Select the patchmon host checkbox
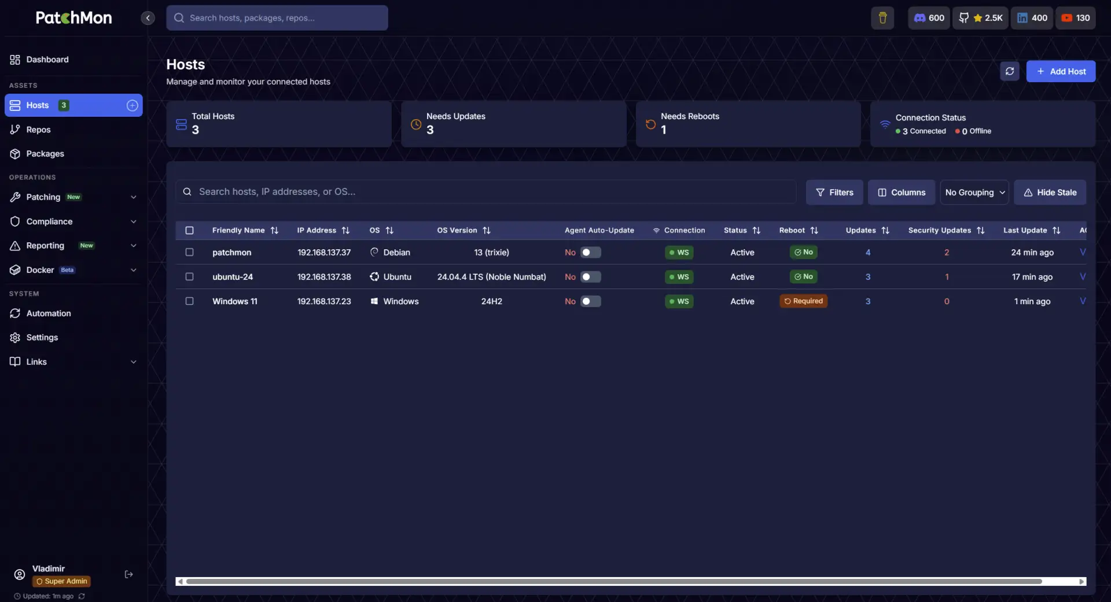The width and height of the screenshot is (1111, 602). point(189,252)
